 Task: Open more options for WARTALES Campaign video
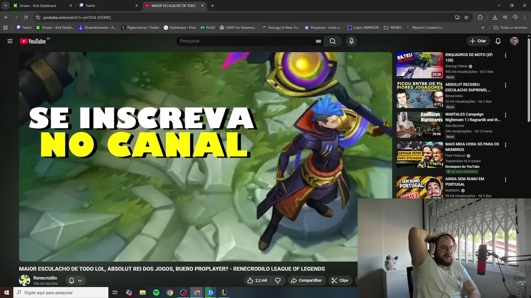pos(505,115)
